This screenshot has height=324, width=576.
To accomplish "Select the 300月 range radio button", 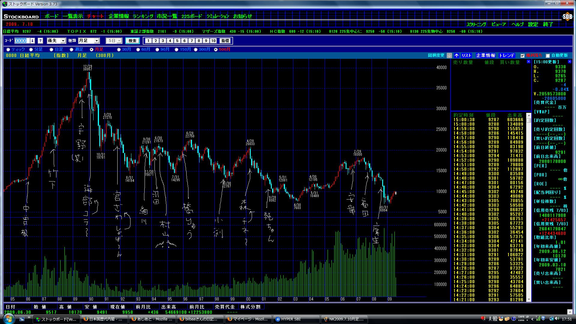I will point(196,49).
